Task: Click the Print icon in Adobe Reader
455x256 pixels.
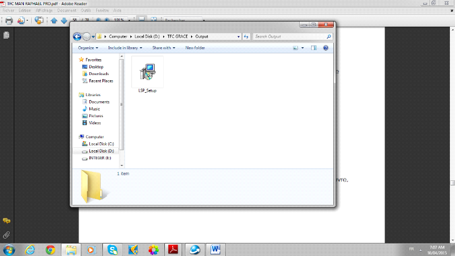Action: point(9,20)
